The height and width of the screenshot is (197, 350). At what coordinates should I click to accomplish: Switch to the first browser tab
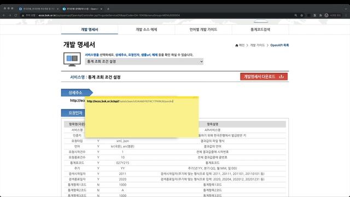pyautogui.click(x=38, y=9)
